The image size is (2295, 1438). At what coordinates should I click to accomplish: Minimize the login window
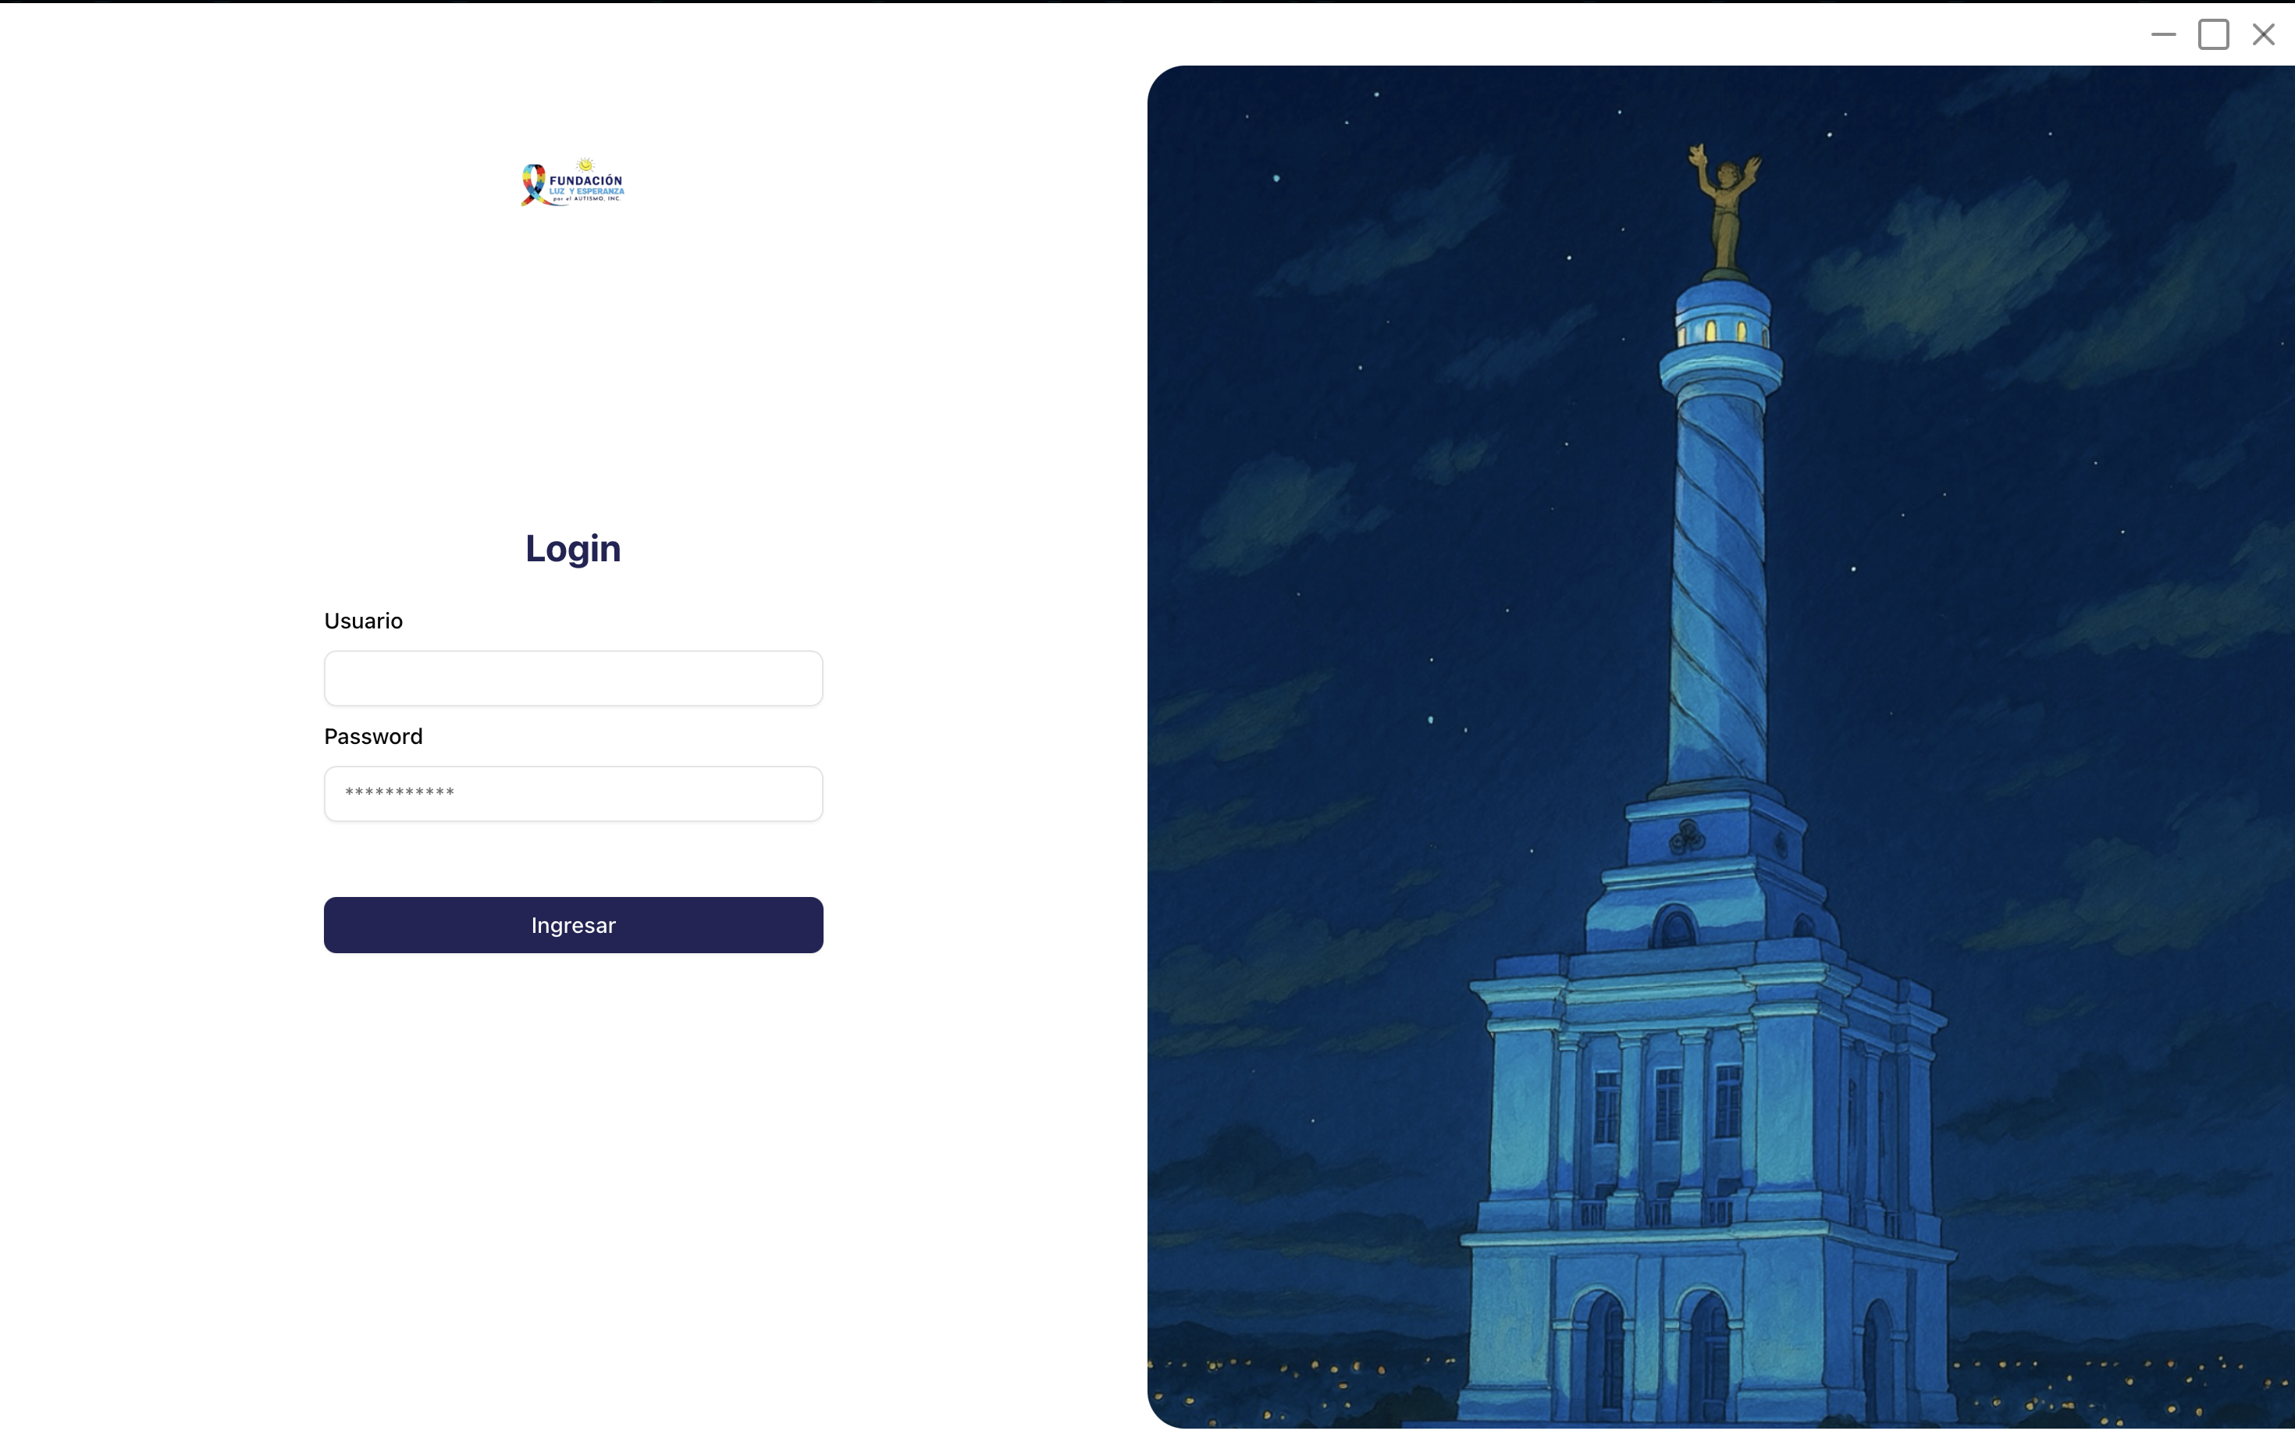[x=2163, y=34]
